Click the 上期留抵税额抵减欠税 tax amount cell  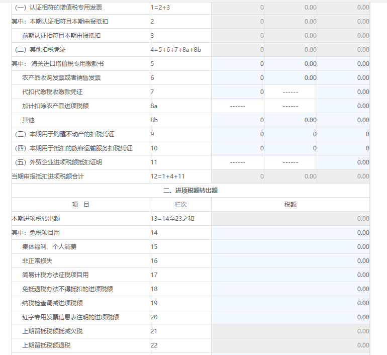[x=290, y=331]
